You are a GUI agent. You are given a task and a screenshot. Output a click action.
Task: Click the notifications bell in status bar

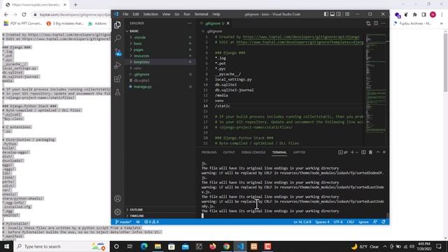(384, 222)
